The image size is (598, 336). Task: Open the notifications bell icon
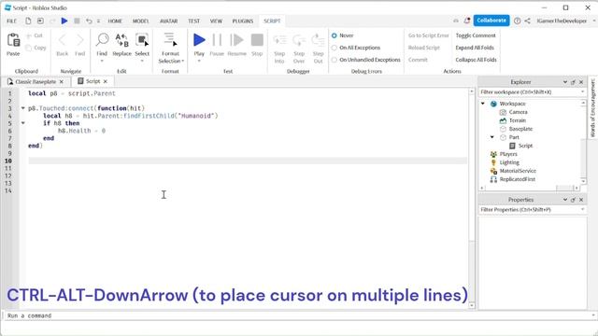[x=467, y=21]
